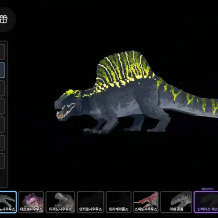Open the gift box rewards icon
The height and width of the screenshot is (218, 218).
tap(3, 19)
